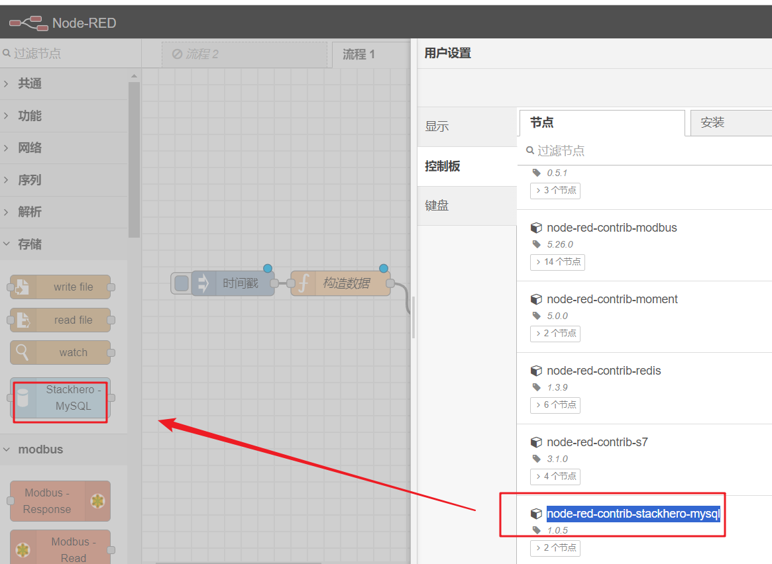Click the node-red-contrib-s7 name

pyautogui.click(x=597, y=442)
